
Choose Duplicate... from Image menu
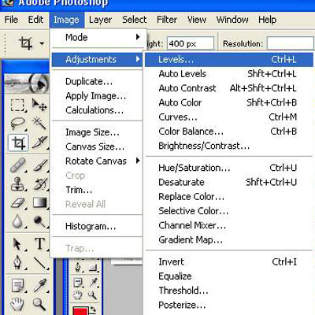(97, 82)
